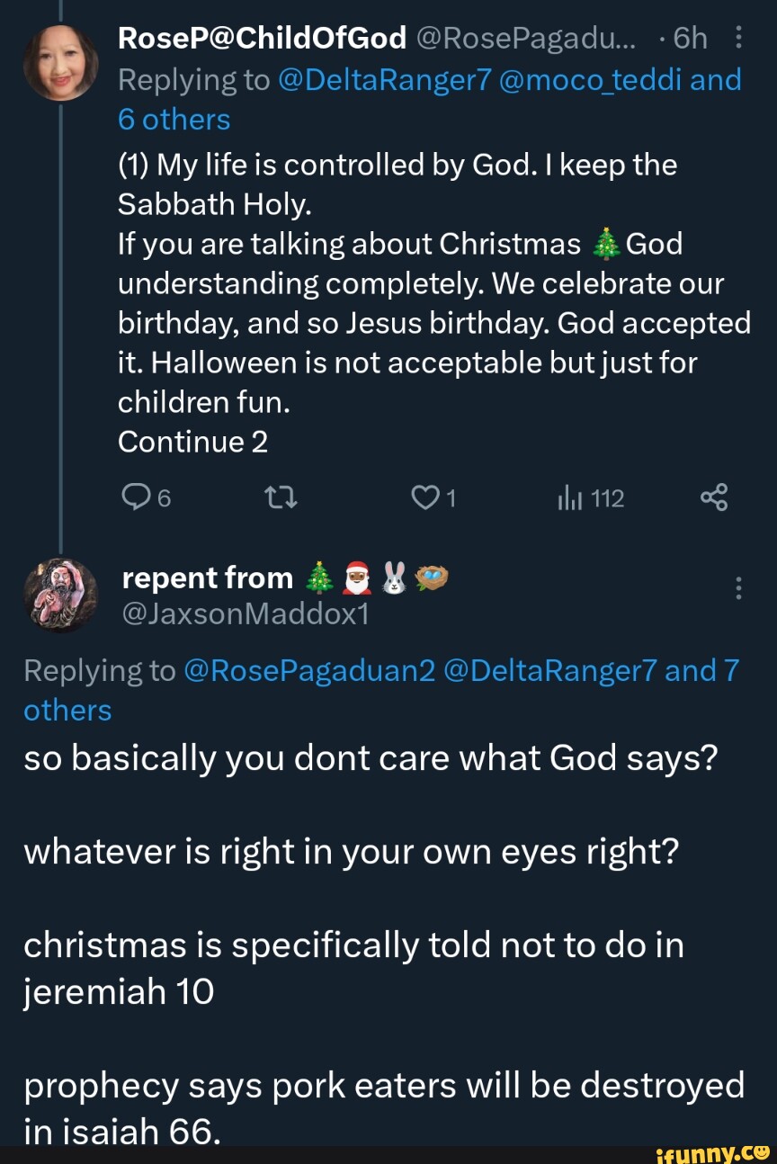Click the iFunny watermark logo
This screenshot has height=1164, width=777.
712,1151
